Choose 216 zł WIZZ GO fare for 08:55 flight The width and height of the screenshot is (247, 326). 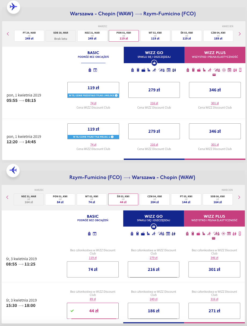tap(154, 269)
